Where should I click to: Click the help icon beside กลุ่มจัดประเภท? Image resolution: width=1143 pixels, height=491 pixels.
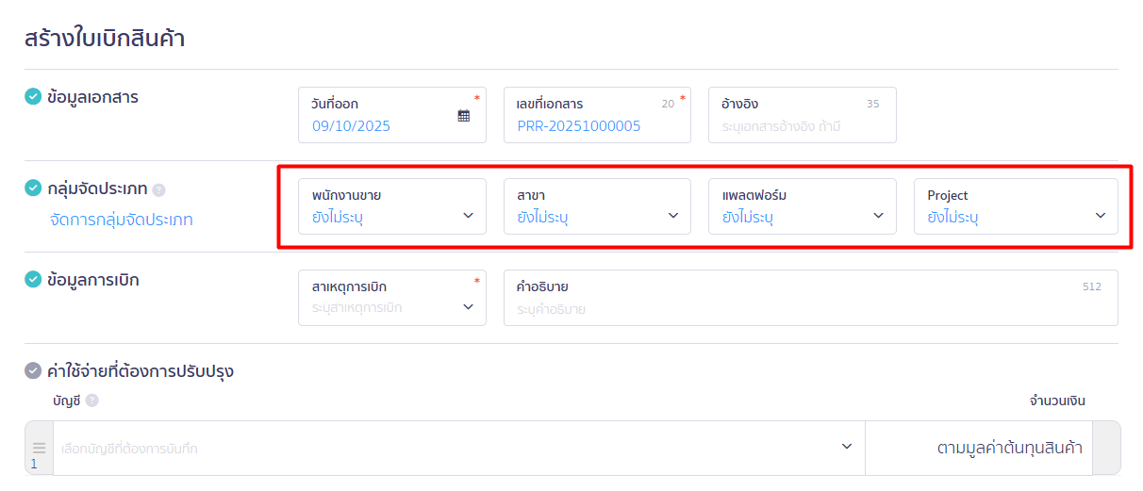158,189
